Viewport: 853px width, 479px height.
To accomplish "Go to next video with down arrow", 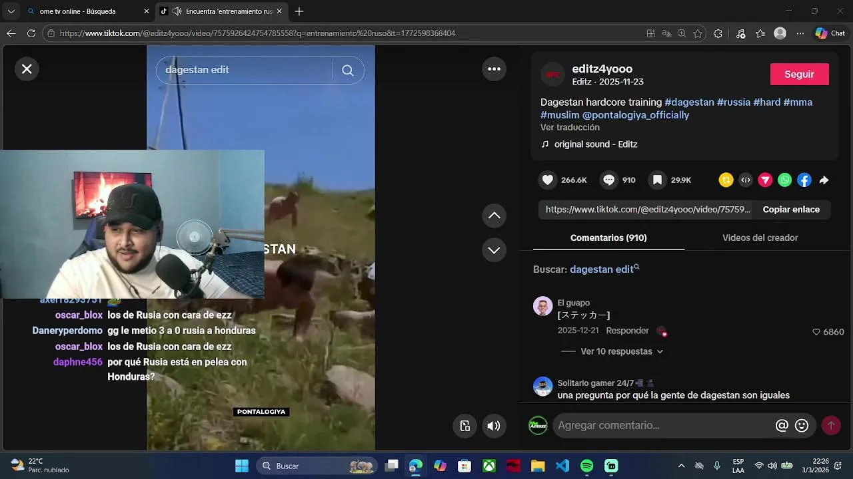I will [494, 250].
